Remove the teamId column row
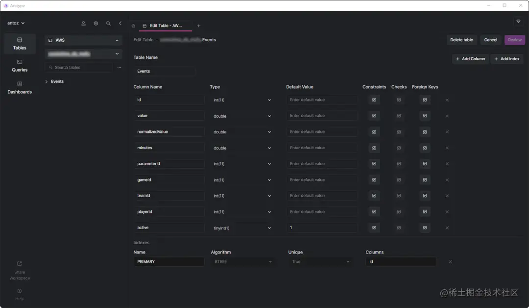529x308 pixels. tap(447, 196)
